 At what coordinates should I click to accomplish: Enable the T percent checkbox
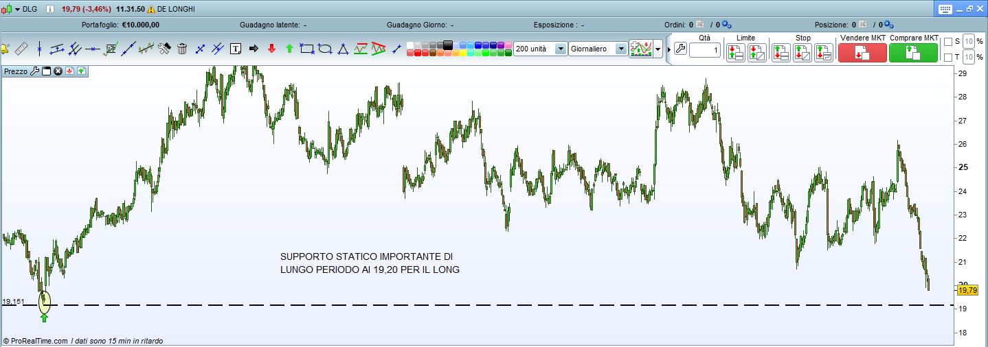pyautogui.click(x=948, y=57)
